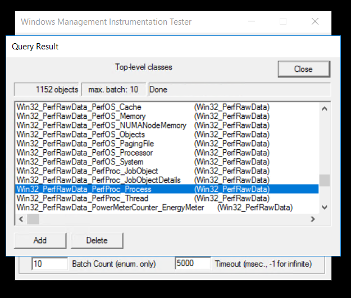The height and width of the screenshot is (298, 351).
Task: Click the horizontal scroll right arrow
Action: (313, 219)
